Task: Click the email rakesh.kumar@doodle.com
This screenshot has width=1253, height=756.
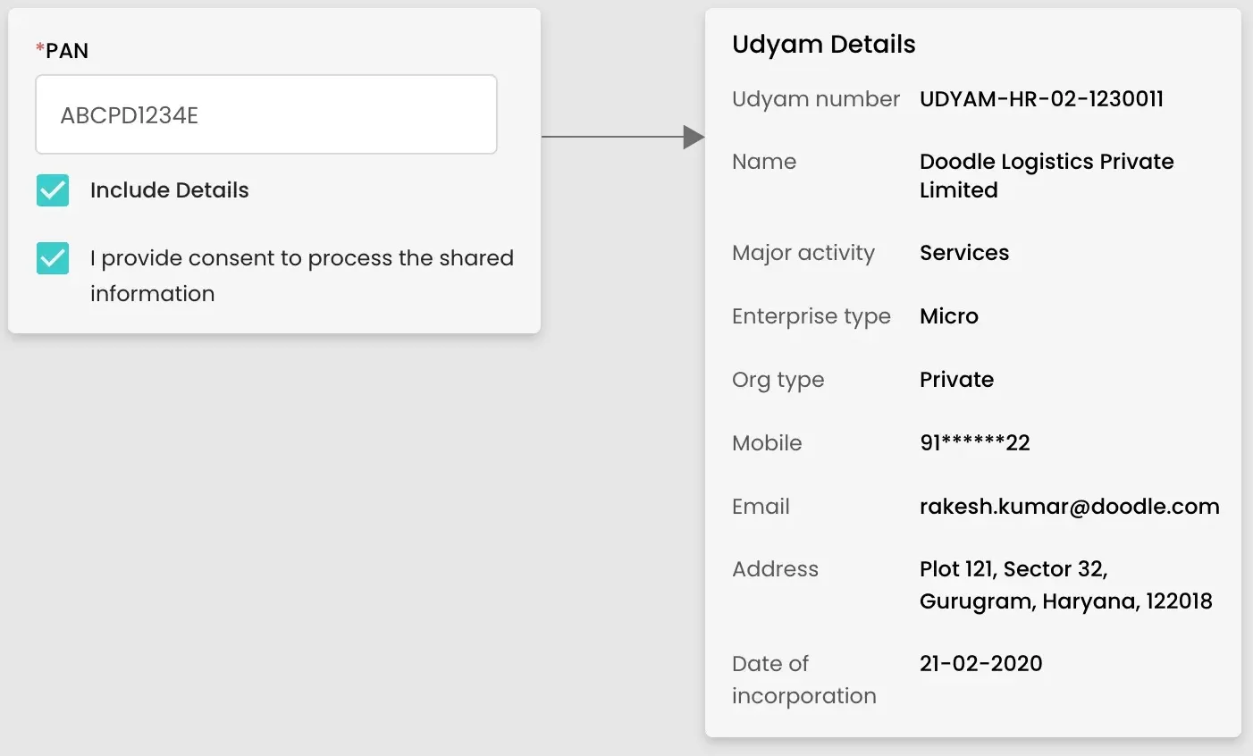Action: [x=1069, y=507]
